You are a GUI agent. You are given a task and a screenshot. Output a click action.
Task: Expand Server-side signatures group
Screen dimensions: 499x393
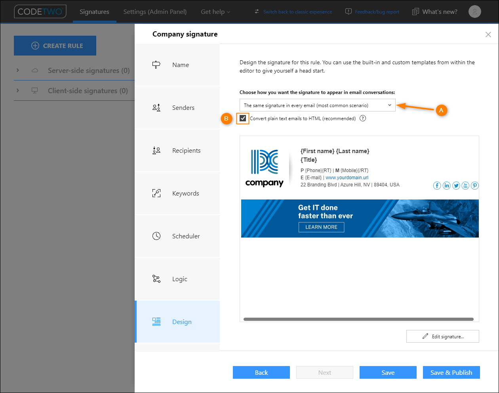pos(18,70)
